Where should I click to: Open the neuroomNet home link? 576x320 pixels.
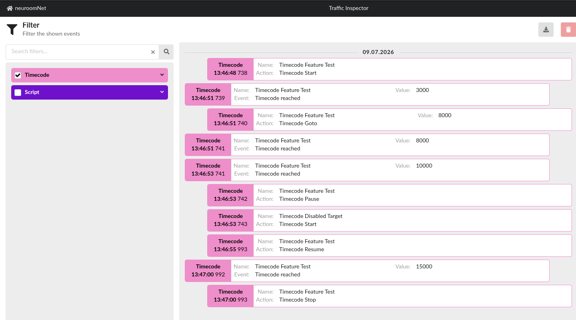click(26, 8)
